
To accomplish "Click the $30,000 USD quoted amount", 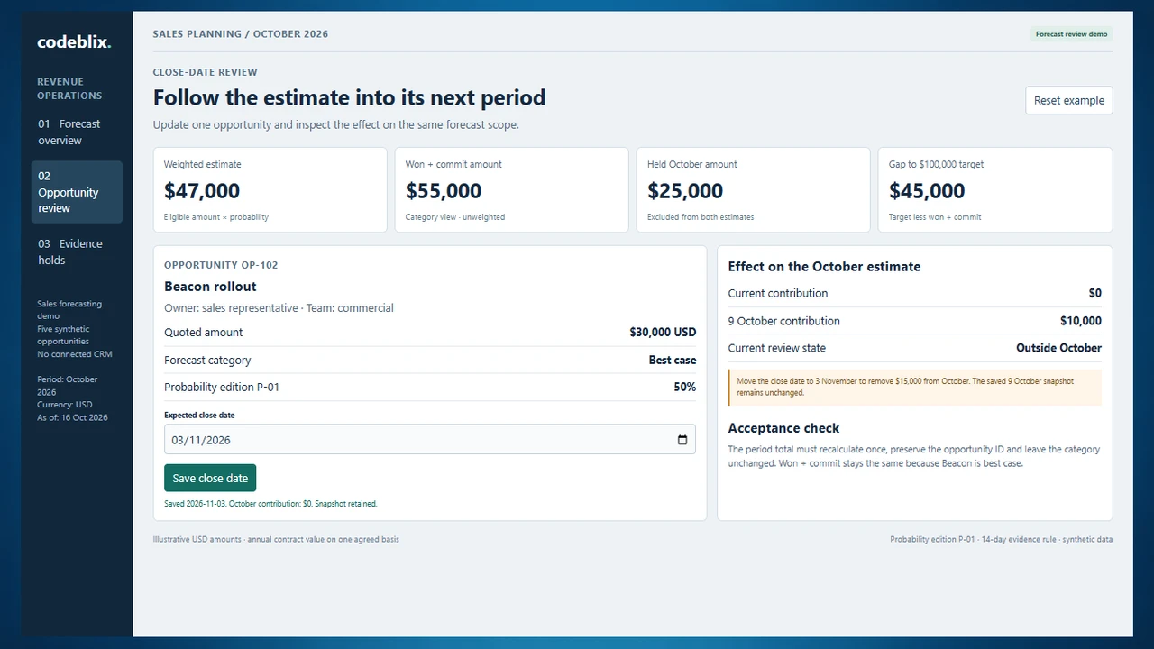I will point(663,333).
